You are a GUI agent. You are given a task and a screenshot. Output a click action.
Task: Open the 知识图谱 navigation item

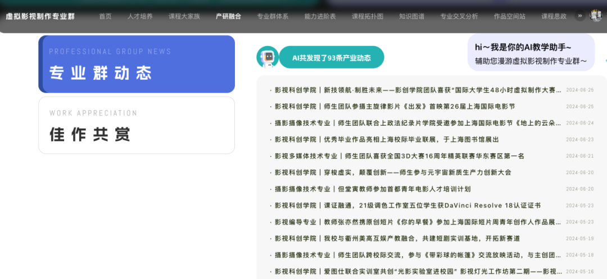pyautogui.click(x=411, y=16)
